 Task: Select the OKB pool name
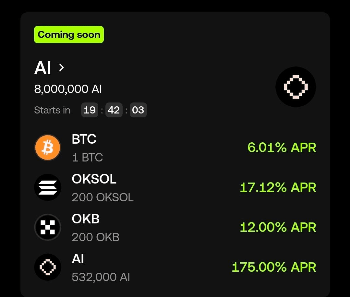[86, 219]
